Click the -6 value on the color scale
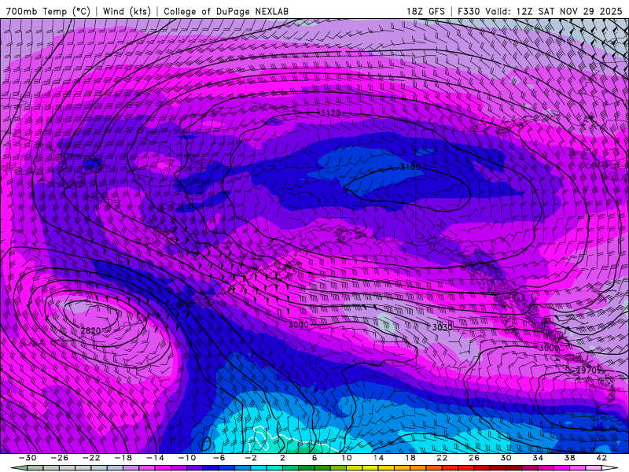This screenshot has height=472, width=629. pos(219,458)
